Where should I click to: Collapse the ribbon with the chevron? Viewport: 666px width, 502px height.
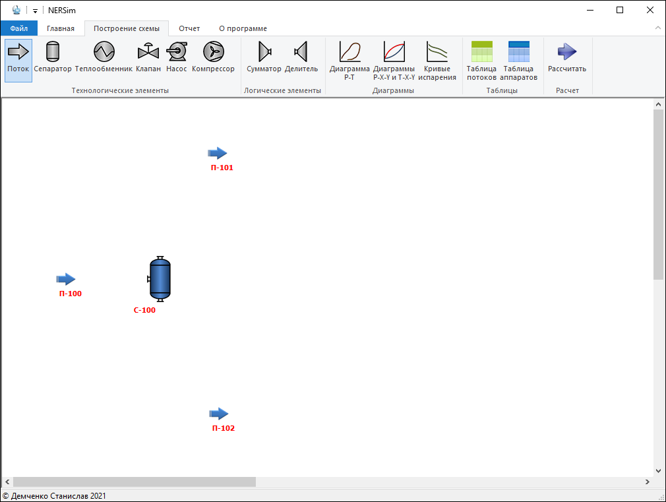(x=658, y=28)
